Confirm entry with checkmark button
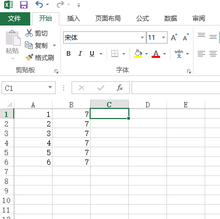220x219 pixels. (x=101, y=88)
